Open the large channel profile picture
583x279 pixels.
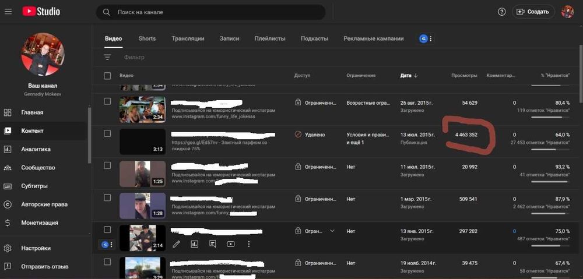(x=43, y=54)
